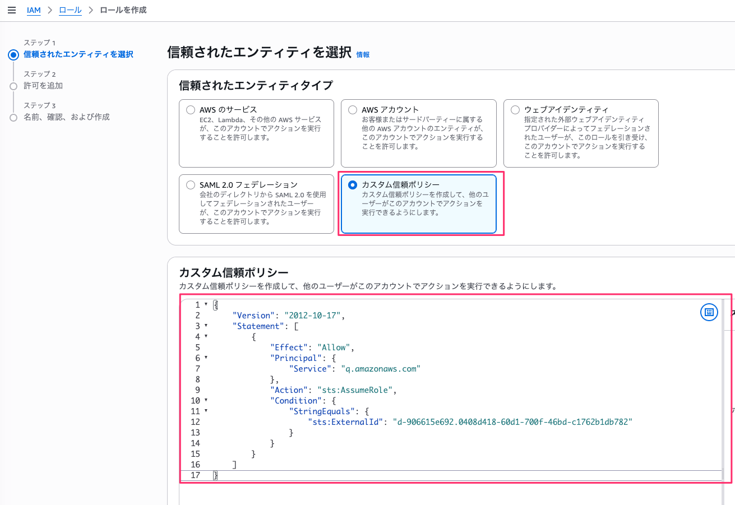Collapse the Statement fold arrow on line 3
This screenshot has height=505, width=735.
tap(206, 326)
